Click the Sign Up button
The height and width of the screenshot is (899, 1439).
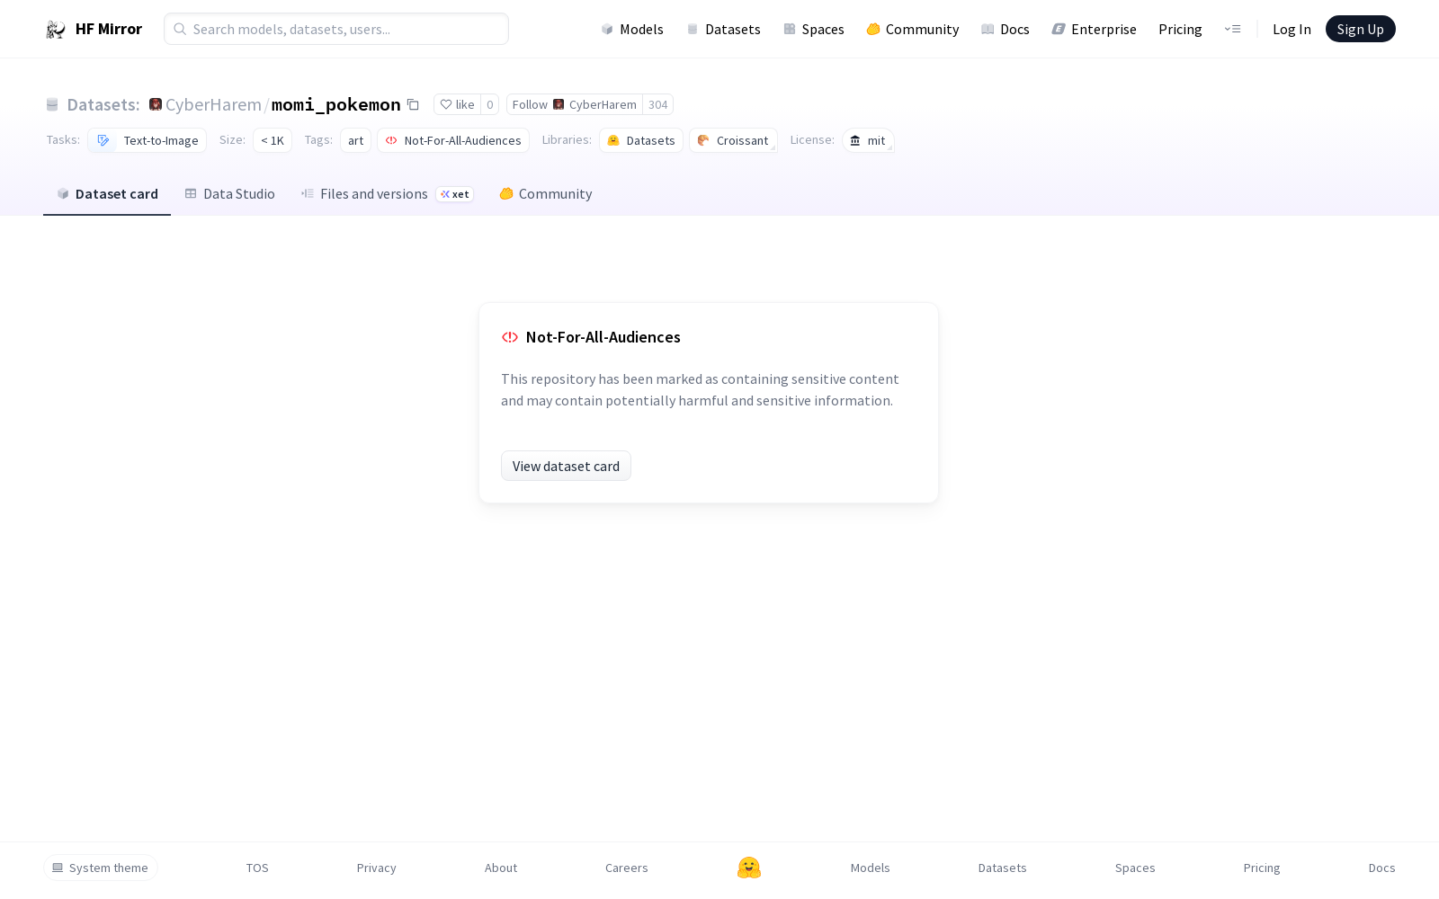point(1360,29)
